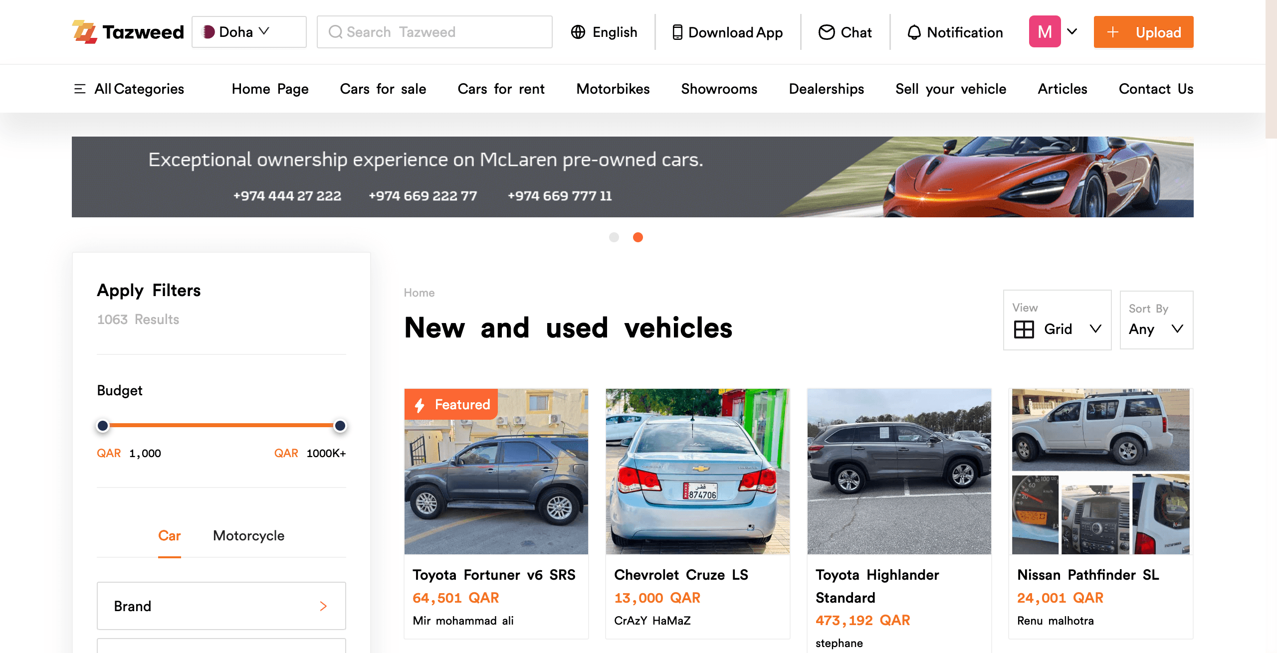The height and width of the screenshot is (653, 1277).
Task: Open the All Categories hamburger menu icon
Action: (x=80, y=89)
